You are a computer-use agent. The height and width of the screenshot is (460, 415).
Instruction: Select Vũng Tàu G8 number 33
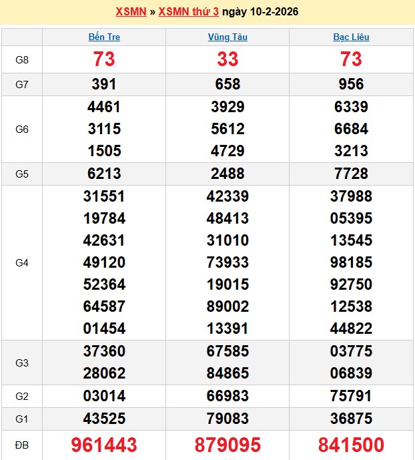coord(228,59)
